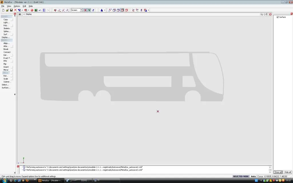
Task: Open the red sphere materials editor icon
Action: (32, 10)
